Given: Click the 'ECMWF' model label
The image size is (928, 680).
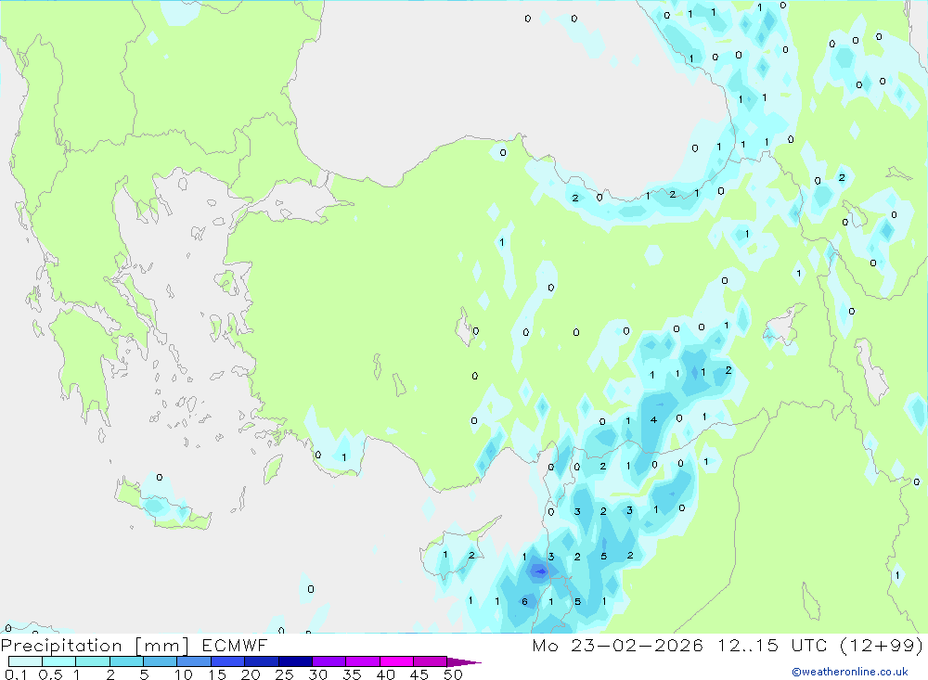Looking at the screenshot, I should click(235, 645).
